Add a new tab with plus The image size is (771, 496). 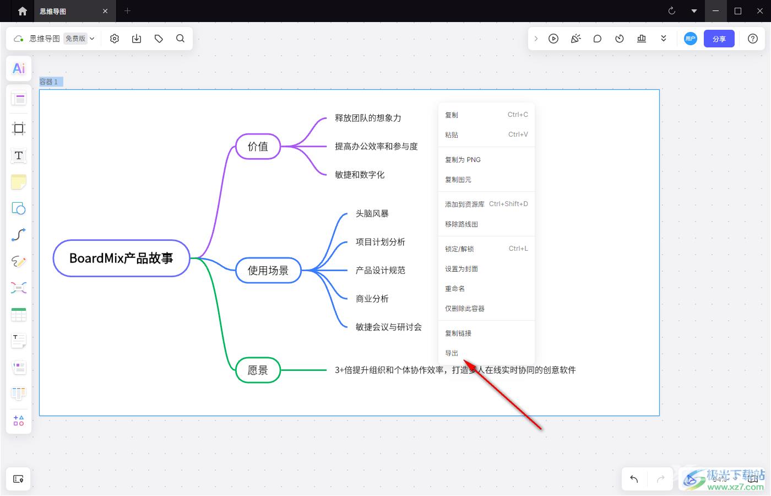click(127, 11)
